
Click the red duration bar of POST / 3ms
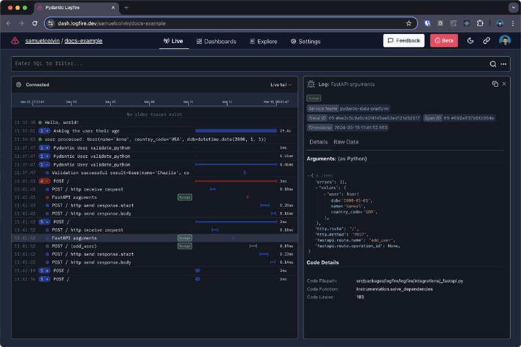[x=236, y=181]
